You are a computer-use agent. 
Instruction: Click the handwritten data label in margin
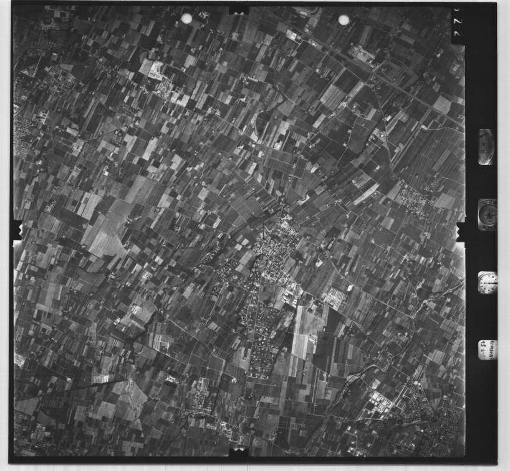click(487, 350)
